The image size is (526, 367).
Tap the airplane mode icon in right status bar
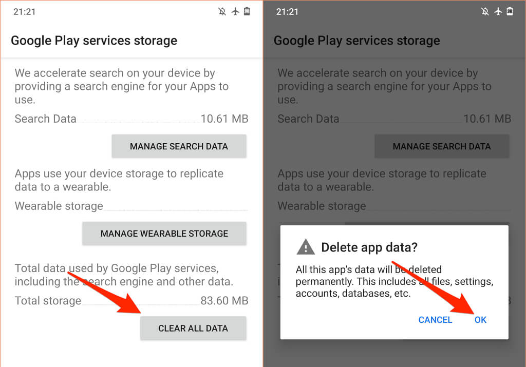click(x=498, y=11)
